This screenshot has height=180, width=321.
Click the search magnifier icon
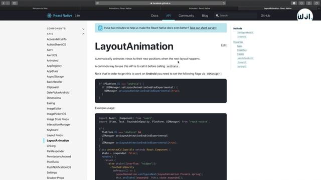tap(217, 15)
